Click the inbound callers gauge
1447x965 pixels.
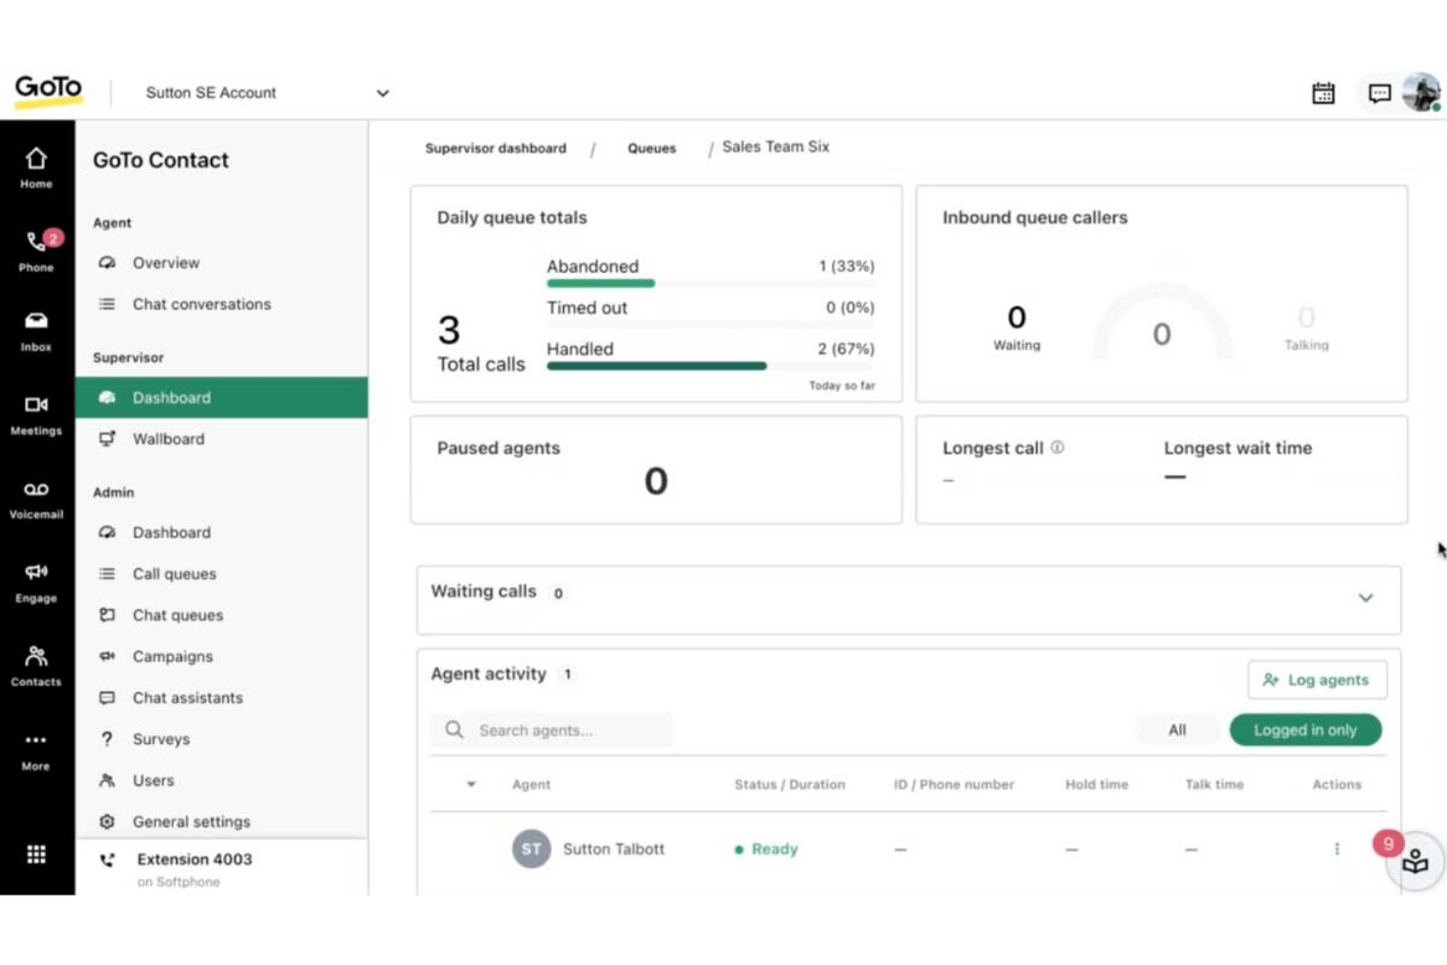coord(1162,325)
